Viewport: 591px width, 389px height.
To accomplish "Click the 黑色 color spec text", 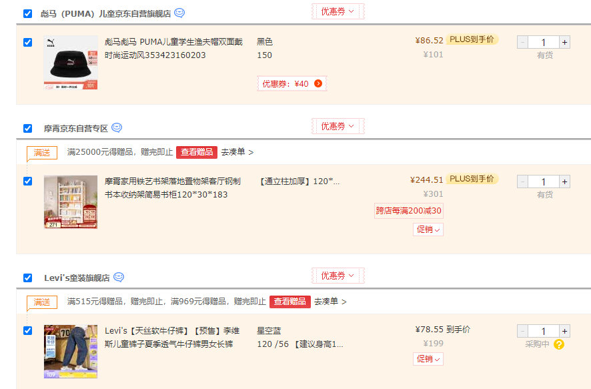I will (265, 41).
